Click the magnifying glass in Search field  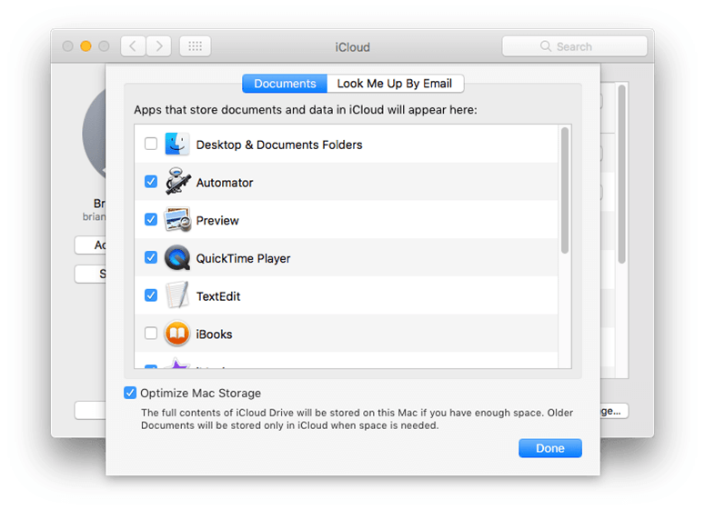546,46
